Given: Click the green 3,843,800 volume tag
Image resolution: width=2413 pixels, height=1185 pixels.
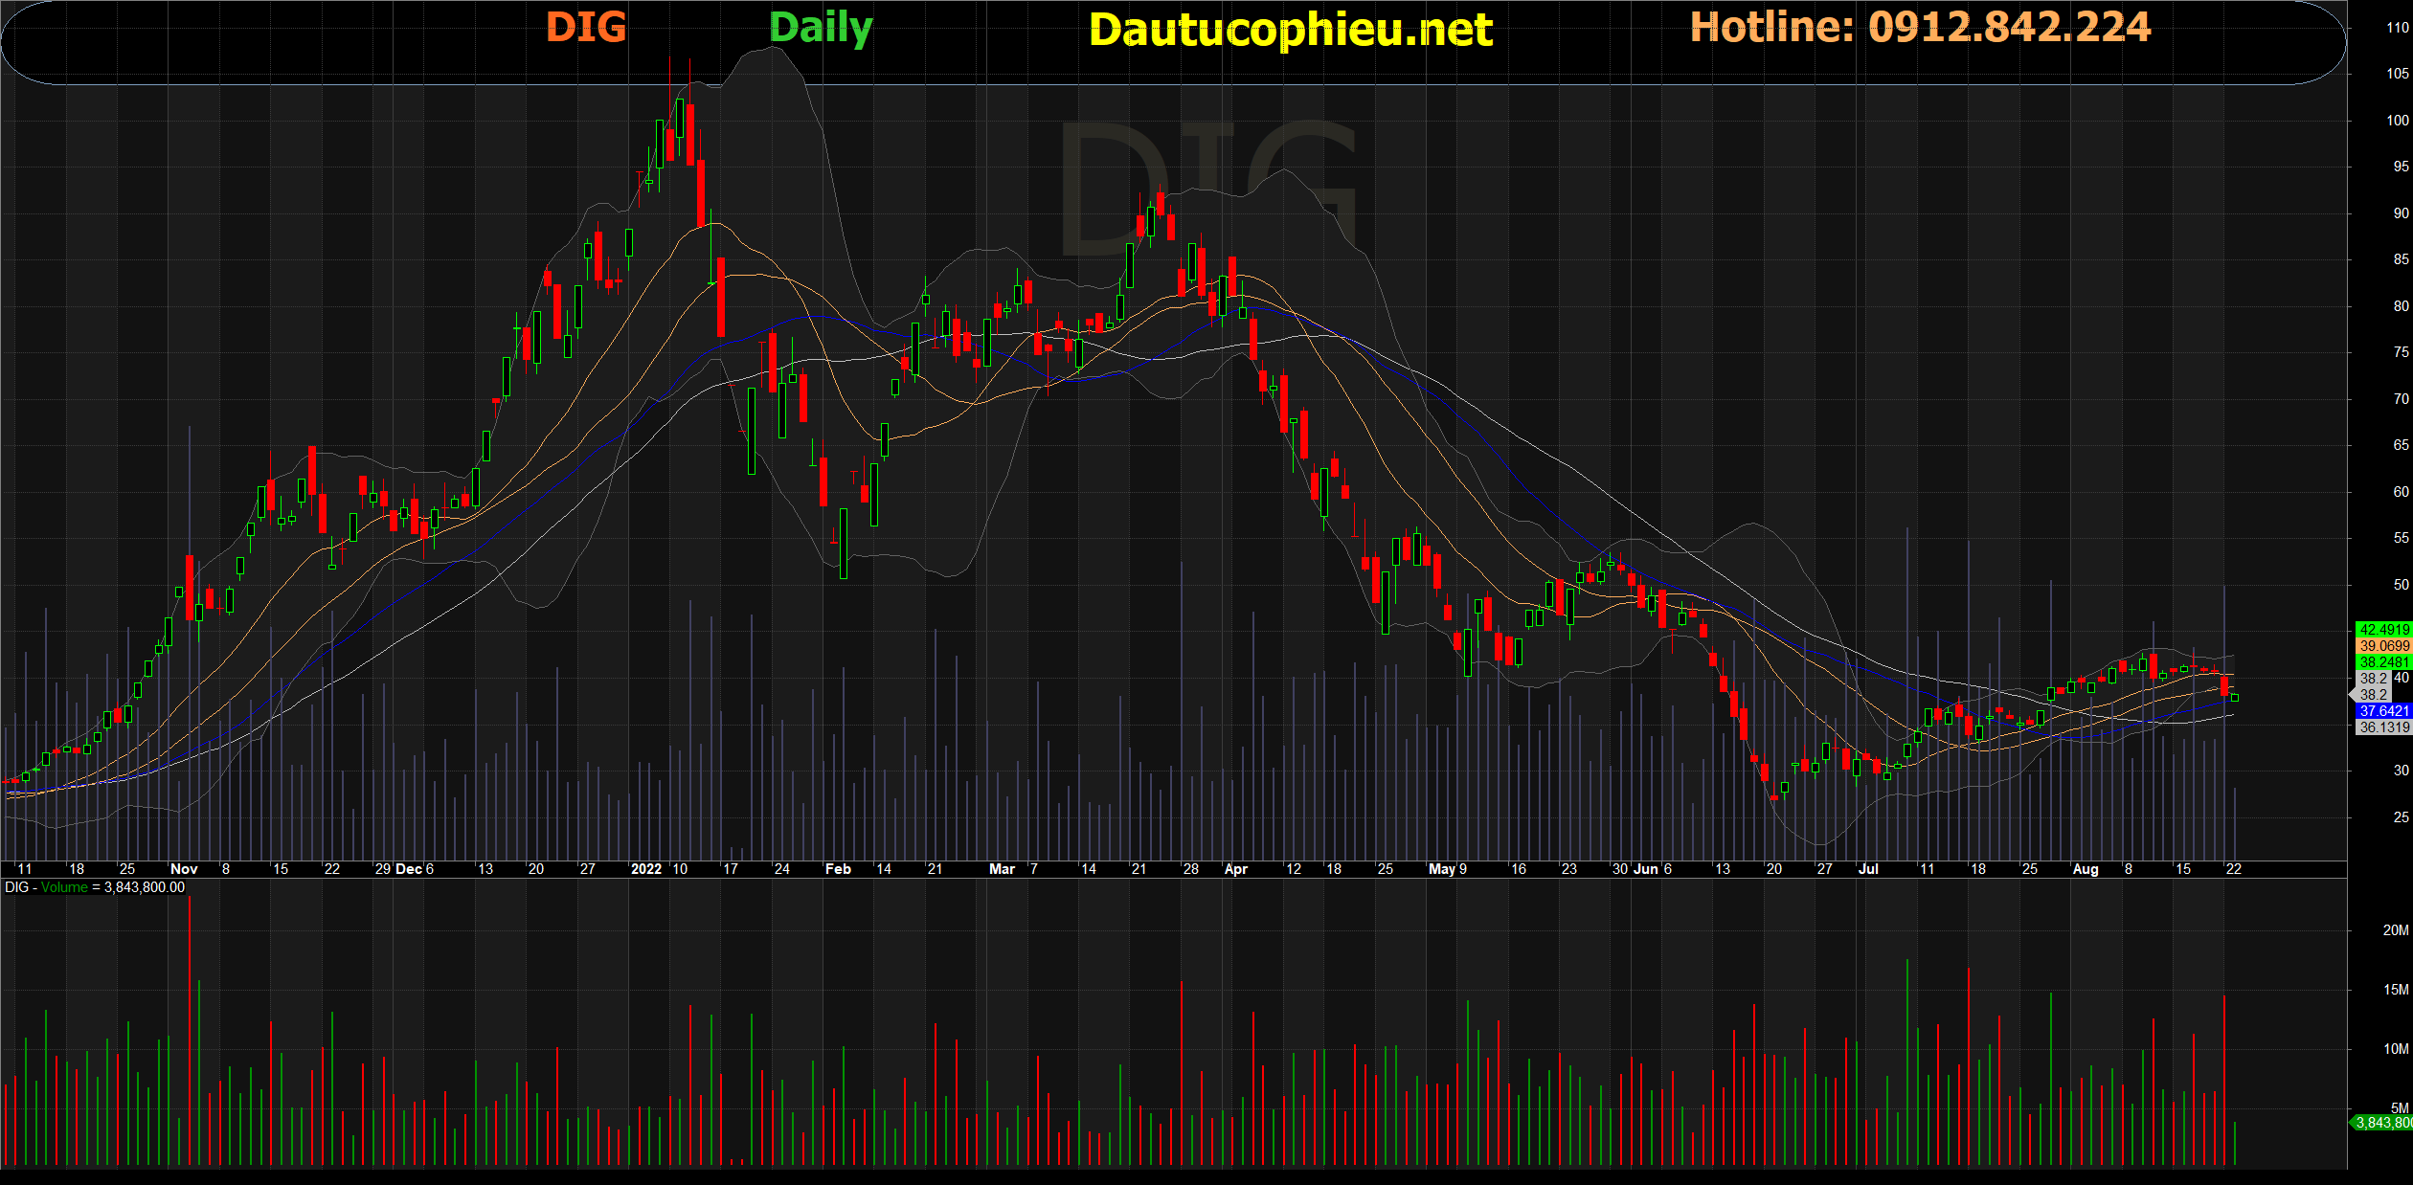Looking at the screenshot, I should pos(2383,1123).
